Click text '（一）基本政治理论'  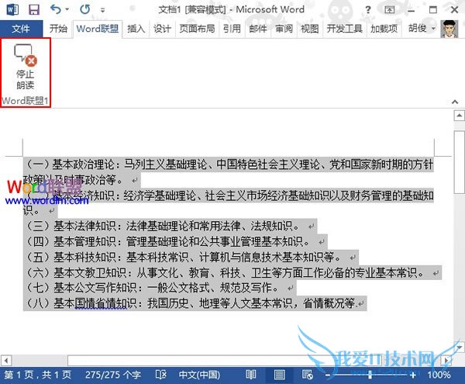point(70,164)
